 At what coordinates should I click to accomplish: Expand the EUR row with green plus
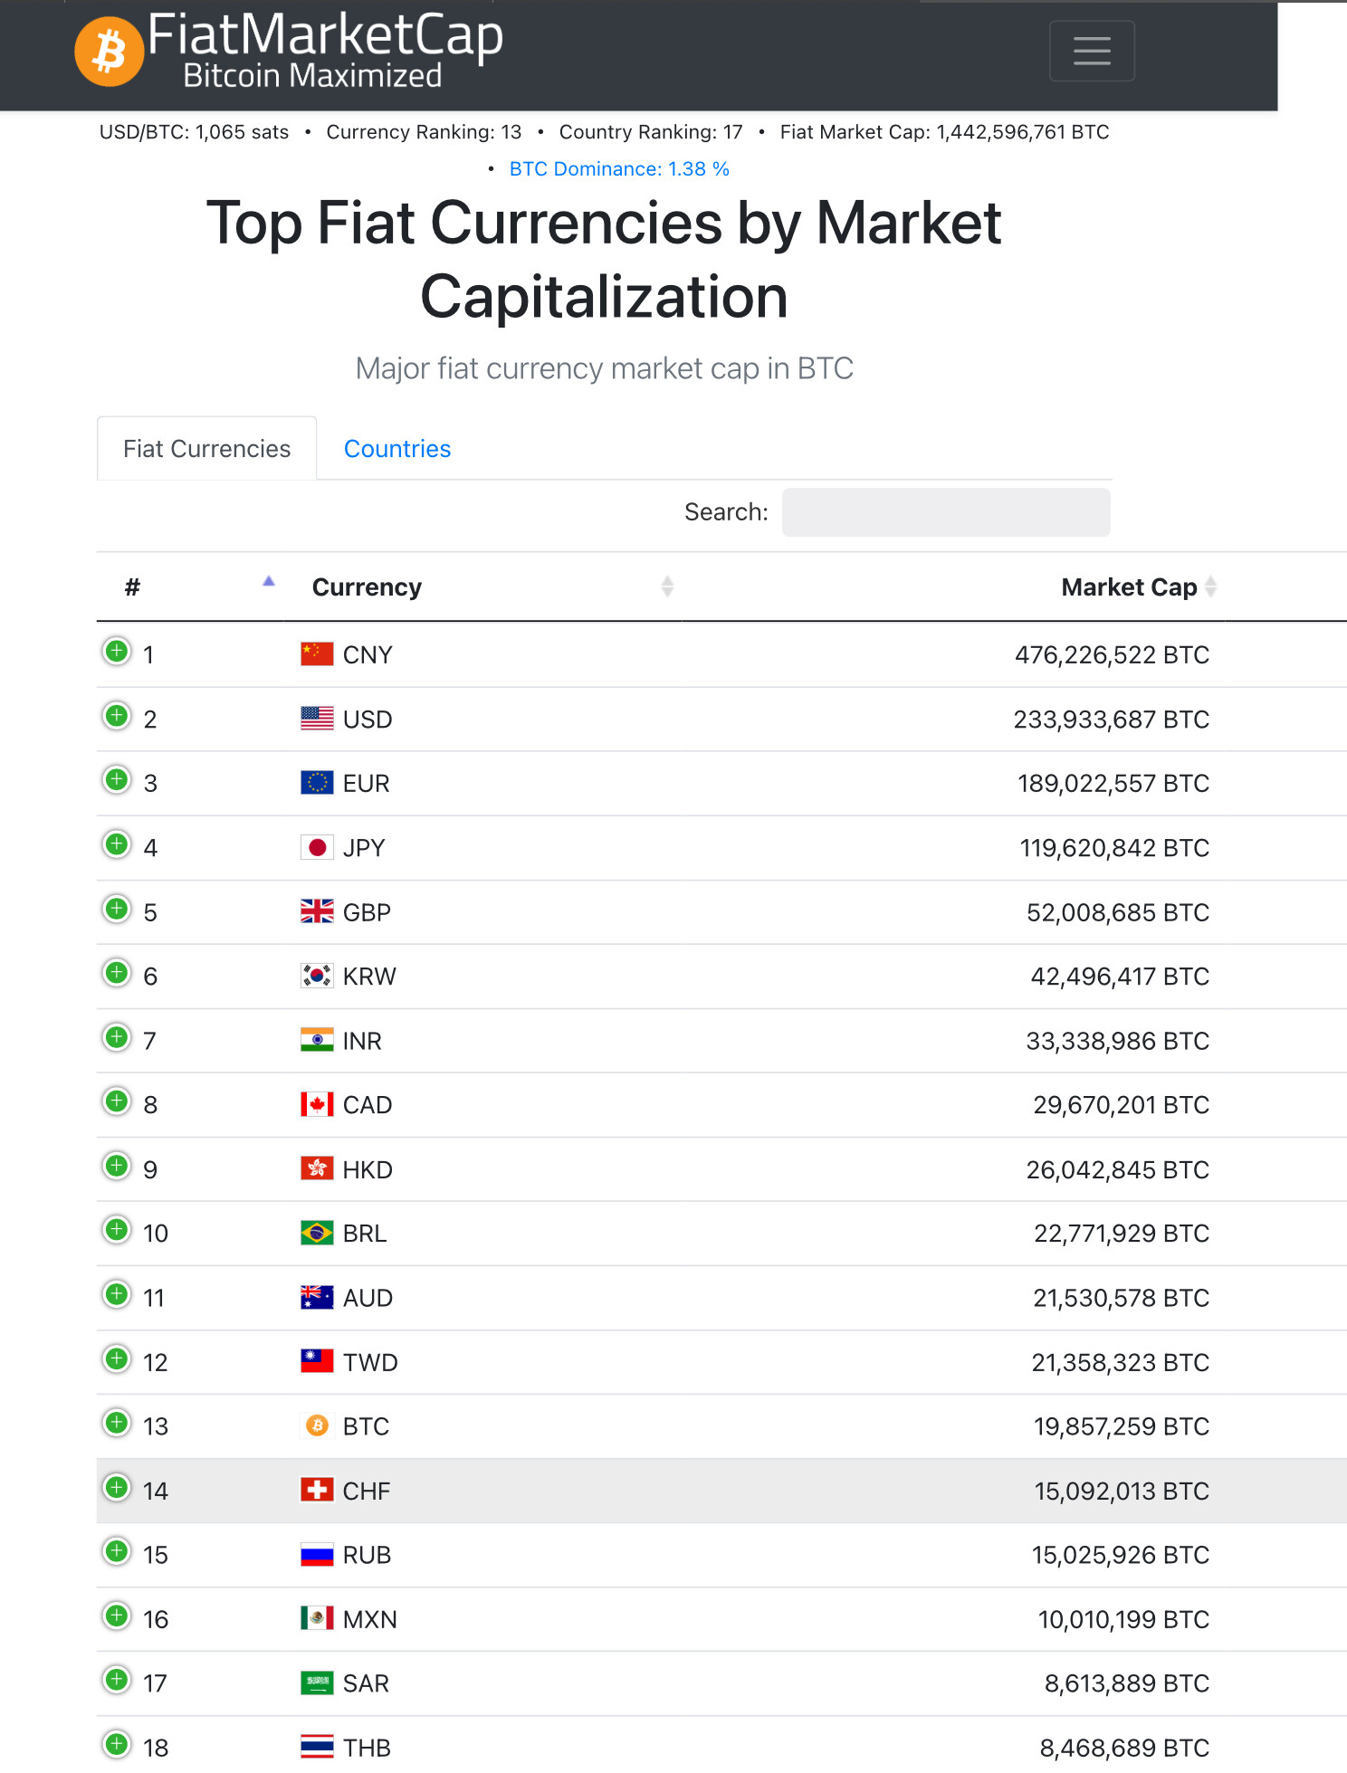coord(117,779)
